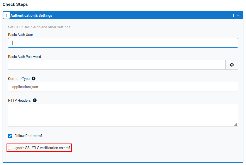
Task: Click the Content-Type label text
Action: pos(19,79)
